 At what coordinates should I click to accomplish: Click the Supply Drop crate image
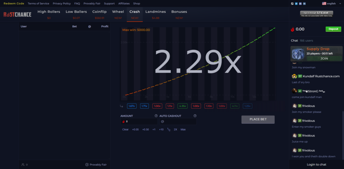(298, 54)
